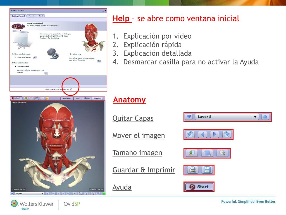The image size is (286, 215).
Task: Click the layer-down arrow in the viewer's bottom toolbar
Action: (x=12, y=194)
